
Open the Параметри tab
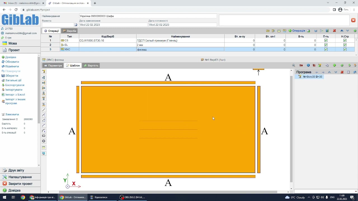[53, 66]
